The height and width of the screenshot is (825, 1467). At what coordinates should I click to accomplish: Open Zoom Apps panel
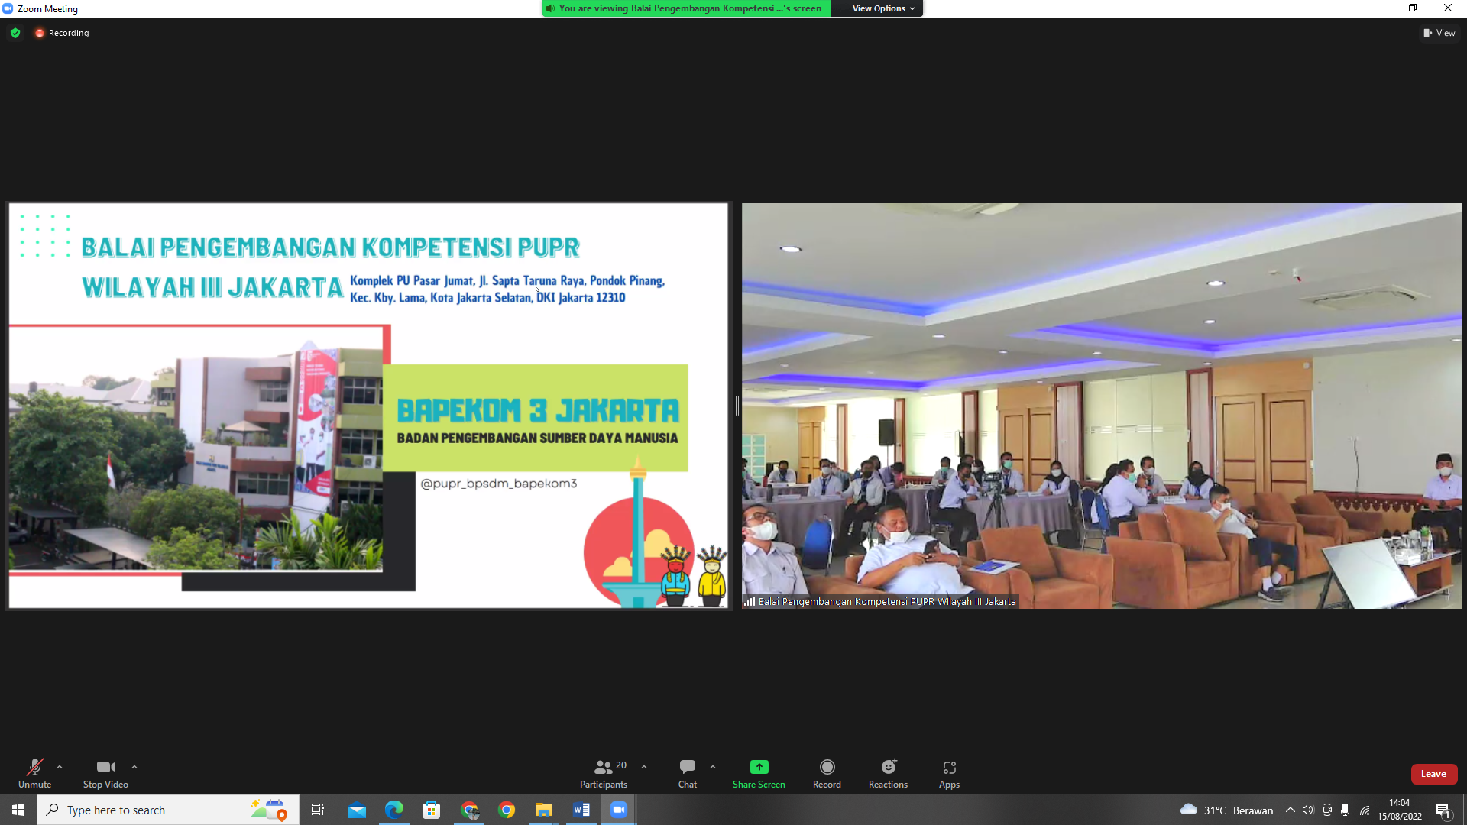click(x=949, y=773)
